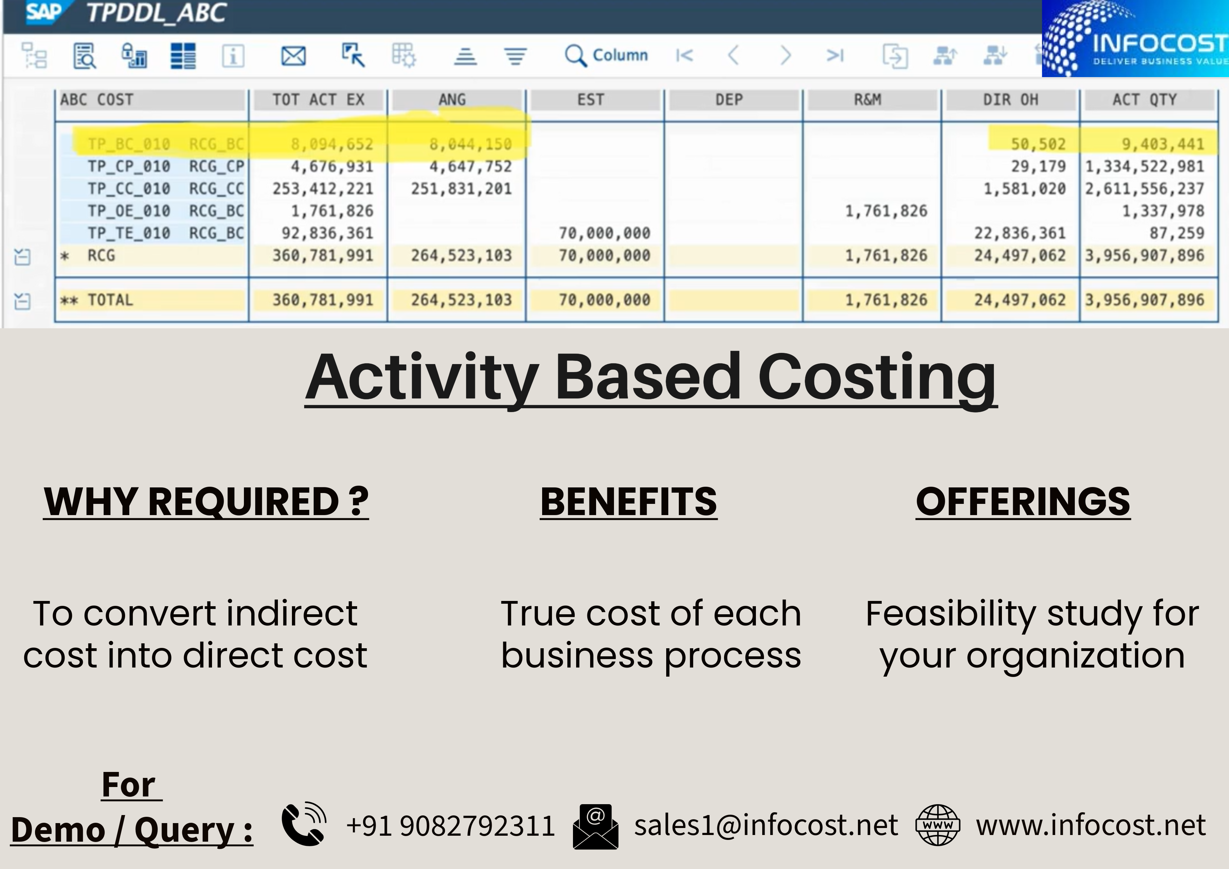Viewport: 1229px width, 869px height.
Task: Click the Column search button
Action: tap(607, 56)
